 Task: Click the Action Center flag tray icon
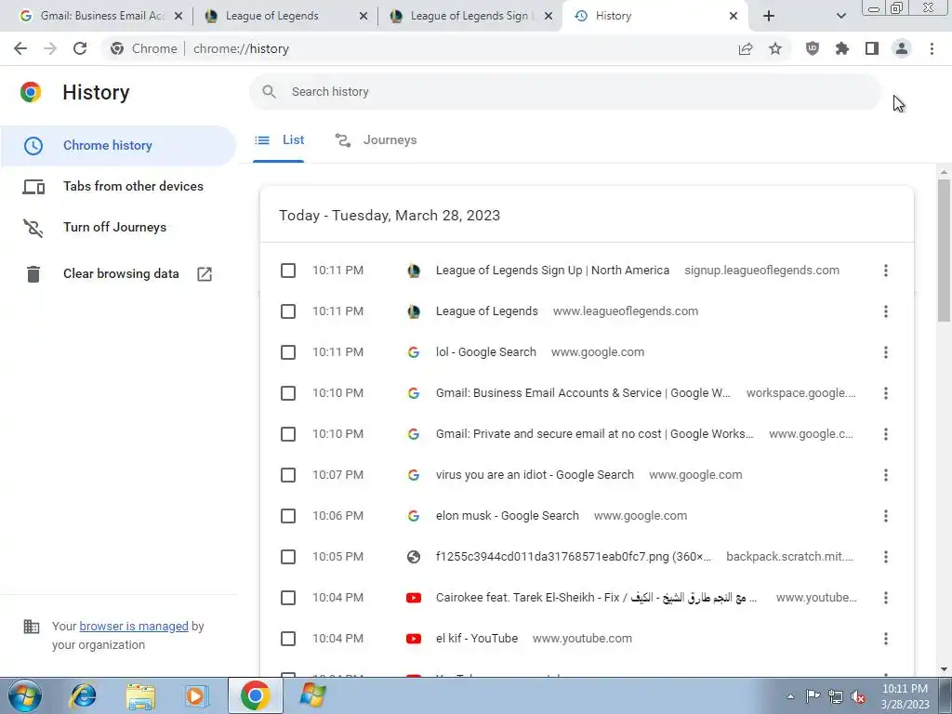(x=813, y=696)
